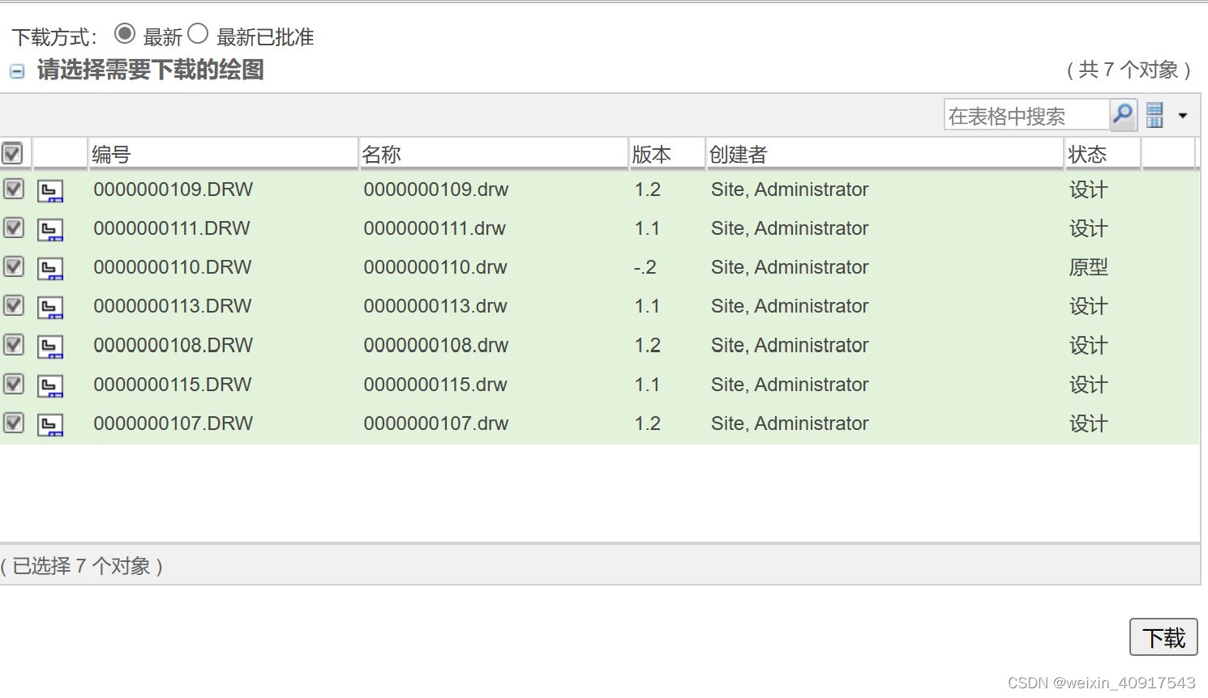Sort by the 状态 column header
This screenshot has width=1208, height=698.
tap(1103, 154)
